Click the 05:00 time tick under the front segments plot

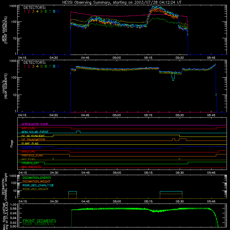(117, 58)
